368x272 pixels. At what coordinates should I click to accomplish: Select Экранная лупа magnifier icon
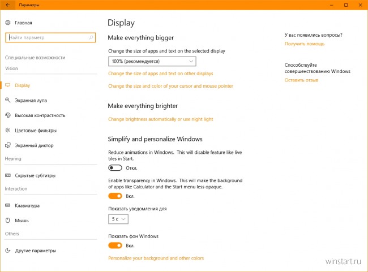8,100
